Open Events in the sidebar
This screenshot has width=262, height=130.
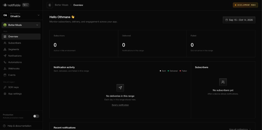point(21,75)
